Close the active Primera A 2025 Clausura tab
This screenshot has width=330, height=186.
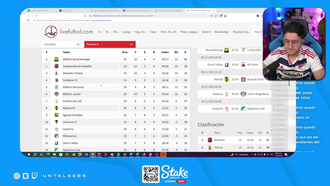tap(214, 11)
